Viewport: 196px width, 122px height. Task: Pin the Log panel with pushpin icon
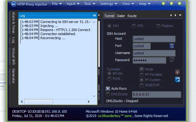[x=94, y=16]
